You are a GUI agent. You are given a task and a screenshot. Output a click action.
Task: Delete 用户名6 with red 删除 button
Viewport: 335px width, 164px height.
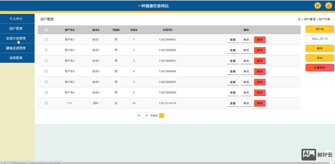tap(260, 92)
